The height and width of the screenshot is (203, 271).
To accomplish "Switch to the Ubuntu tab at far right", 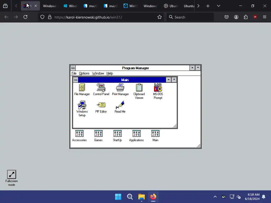I will pos(189,6).
